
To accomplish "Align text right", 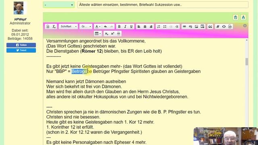I will 151,27.
